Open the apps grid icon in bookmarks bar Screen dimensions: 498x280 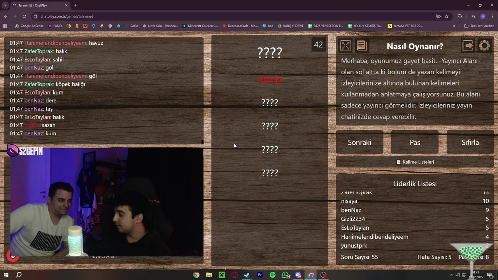point(5,26)
